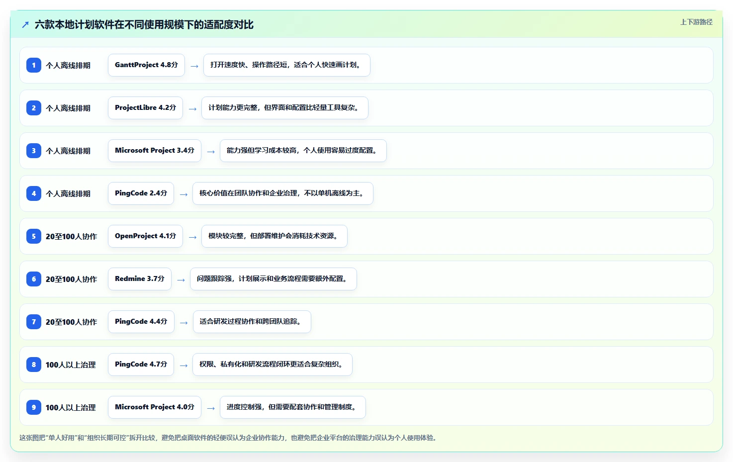
Task: Click the chart title 六款本地计划软件在不同使用规模下的适配度对比
Action: [x=144, y=24]
